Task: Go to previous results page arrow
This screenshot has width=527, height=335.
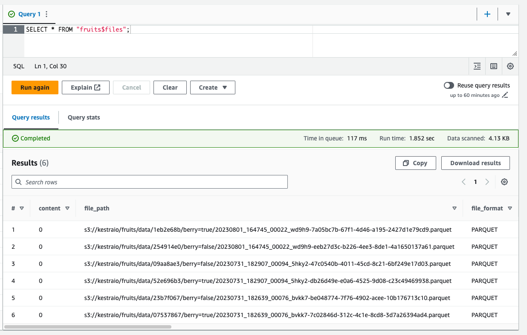Action: [464, 182]
